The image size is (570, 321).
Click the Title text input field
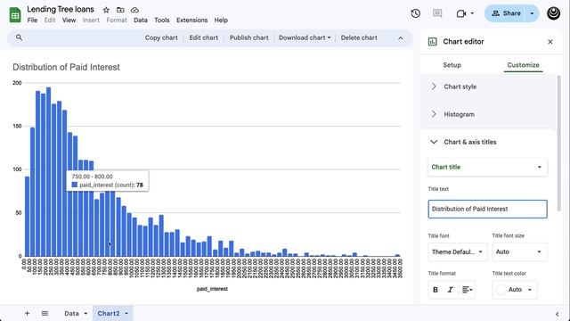487,209
